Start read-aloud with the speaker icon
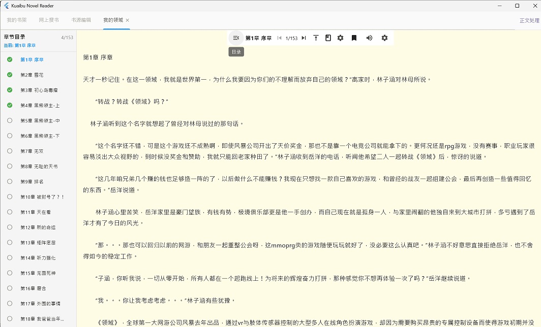Screen dimensions: 541x327 [369, 38]
